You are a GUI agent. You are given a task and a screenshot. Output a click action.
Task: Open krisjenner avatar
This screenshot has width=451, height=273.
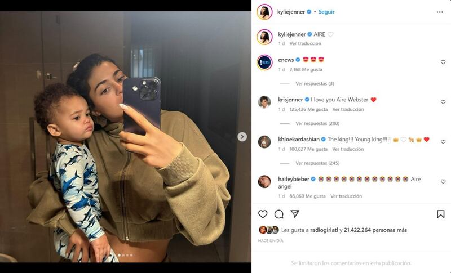coord(264,102)
